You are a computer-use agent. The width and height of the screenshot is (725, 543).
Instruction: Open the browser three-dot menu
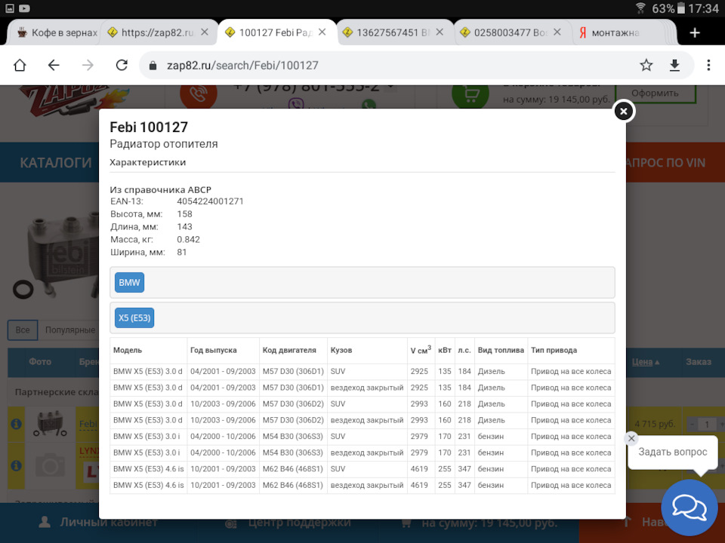click(x=708, y=65)
